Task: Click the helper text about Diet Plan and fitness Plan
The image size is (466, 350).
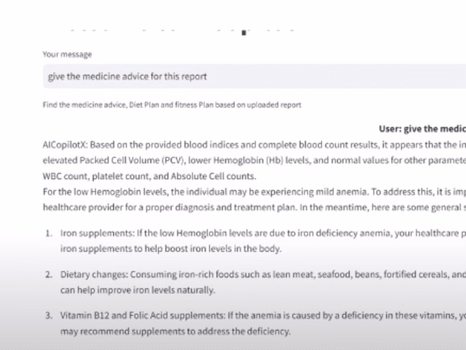Action: (x=172, y=105)
